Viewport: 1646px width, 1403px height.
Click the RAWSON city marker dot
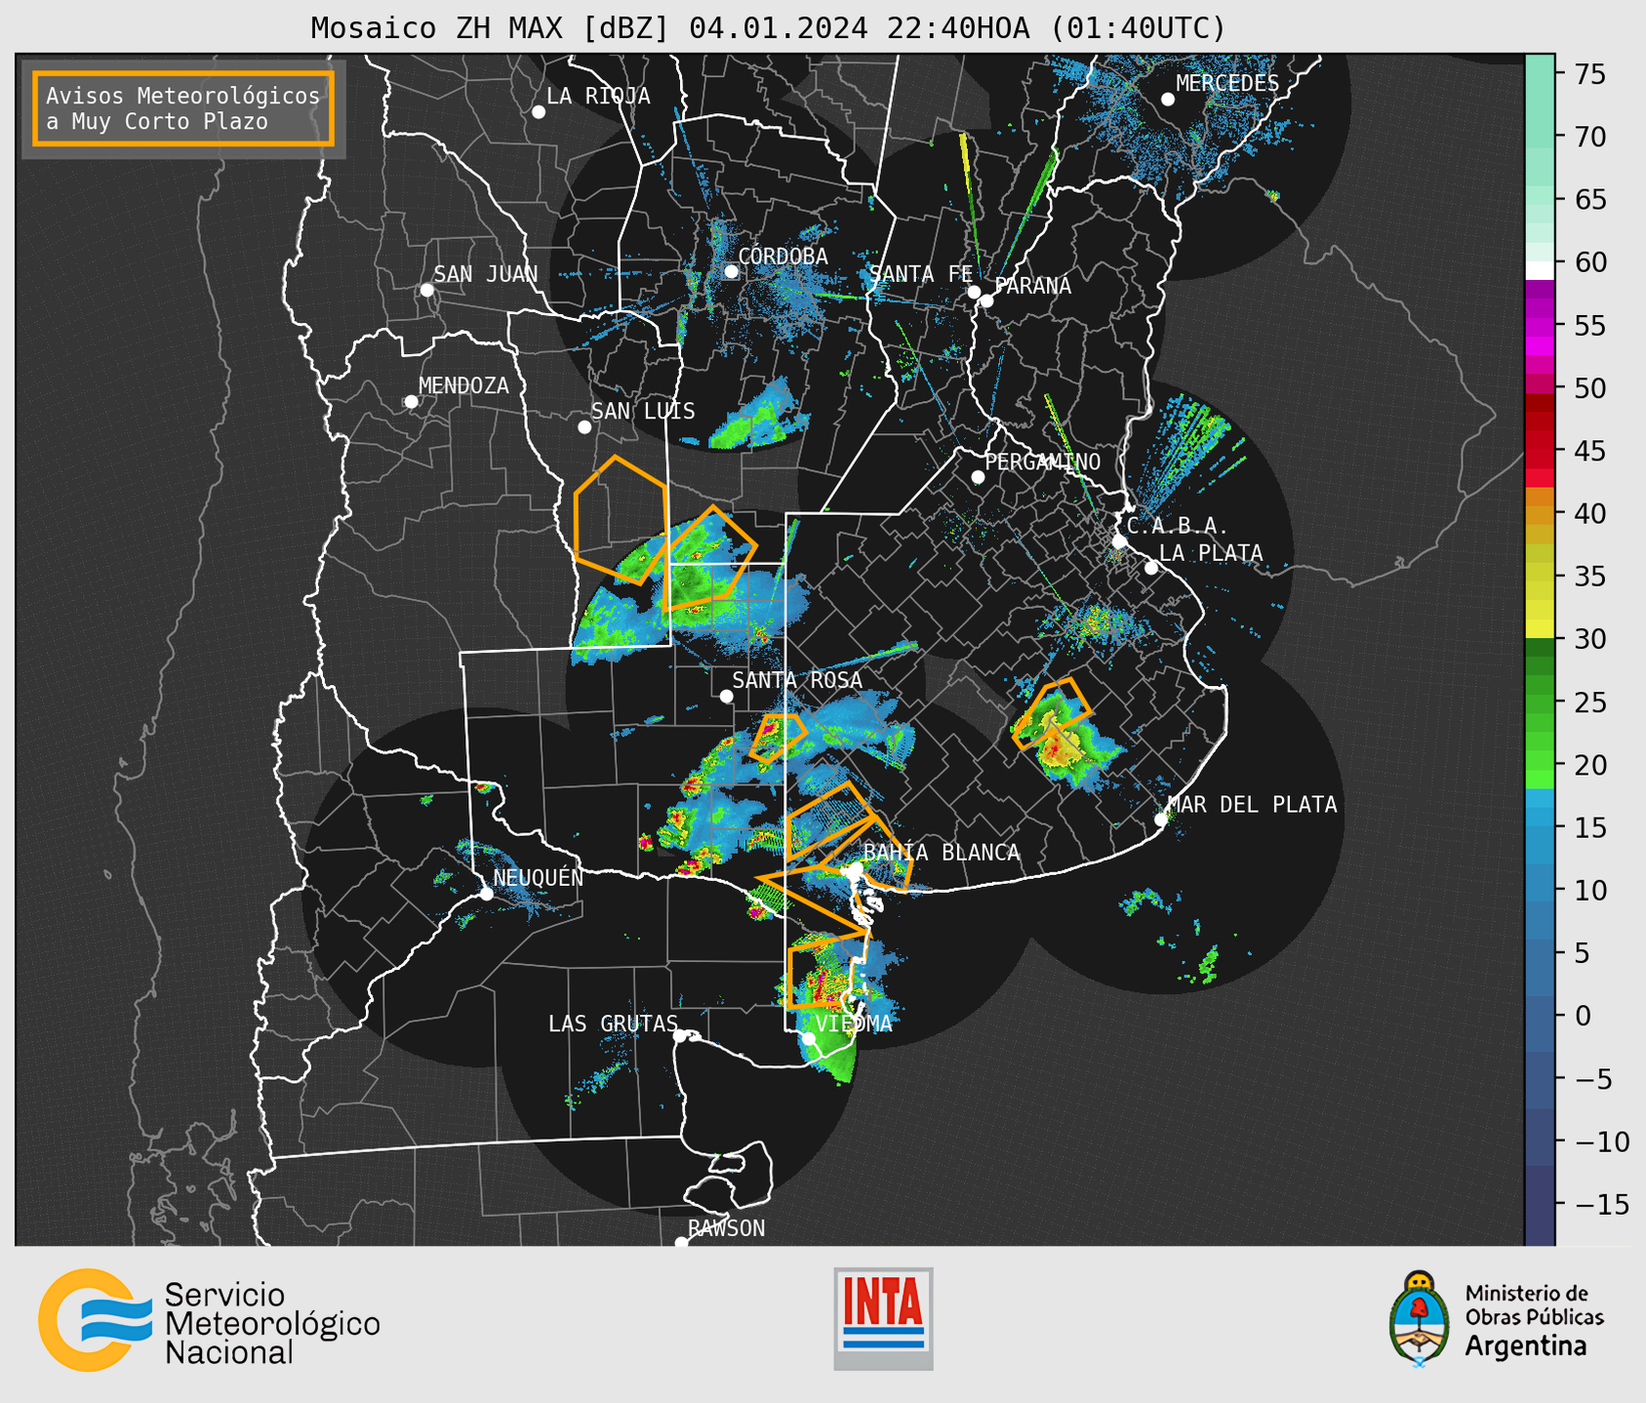pyautogui.click(x=681, y=1243)
